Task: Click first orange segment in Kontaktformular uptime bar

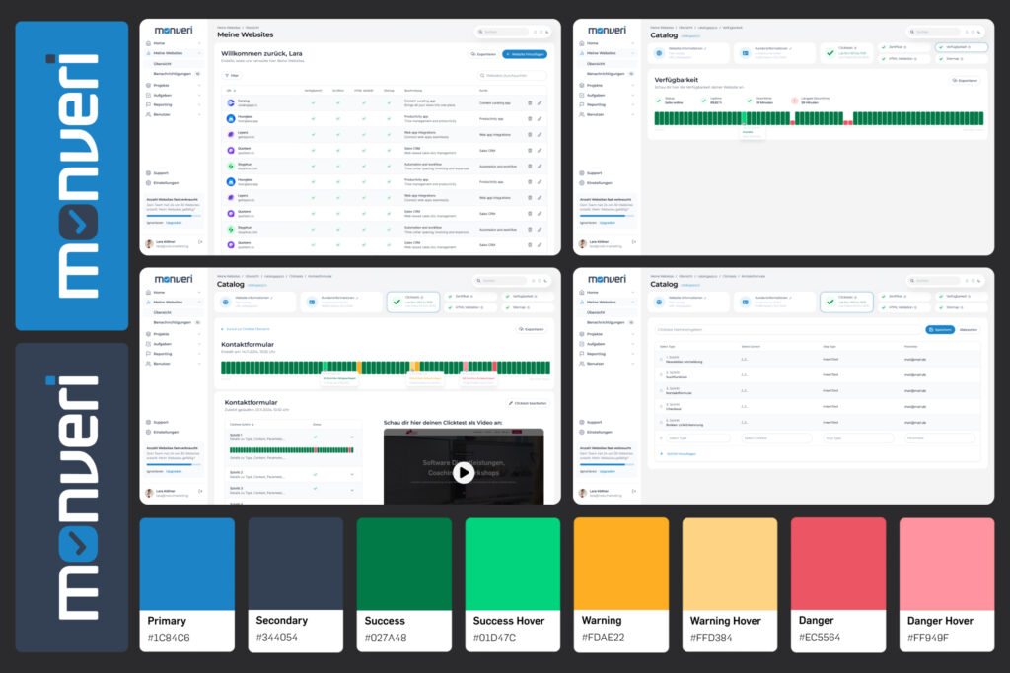Action: (359, 368)
